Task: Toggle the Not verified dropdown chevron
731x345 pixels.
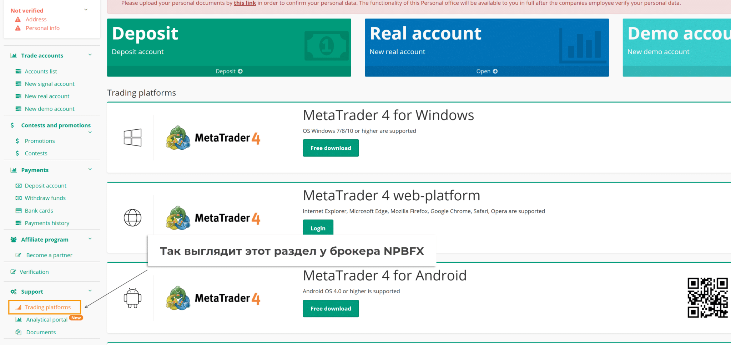Action: click(86, 10)
